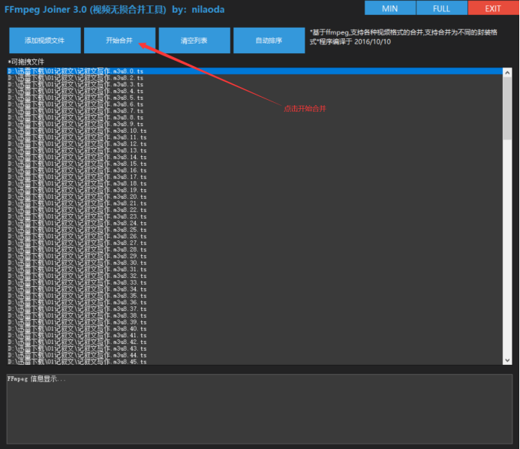
Task: Select file m3u8.9.ts in the list
Action: coord(254,124)
